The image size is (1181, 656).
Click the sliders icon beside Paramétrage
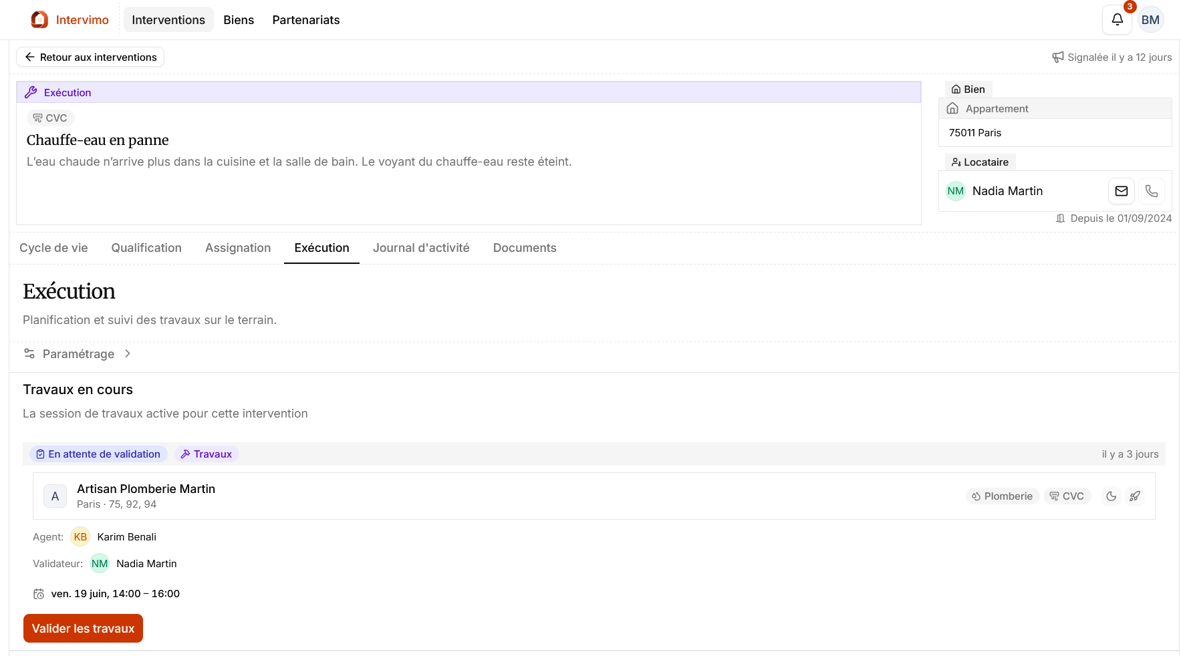pos(29,353)
